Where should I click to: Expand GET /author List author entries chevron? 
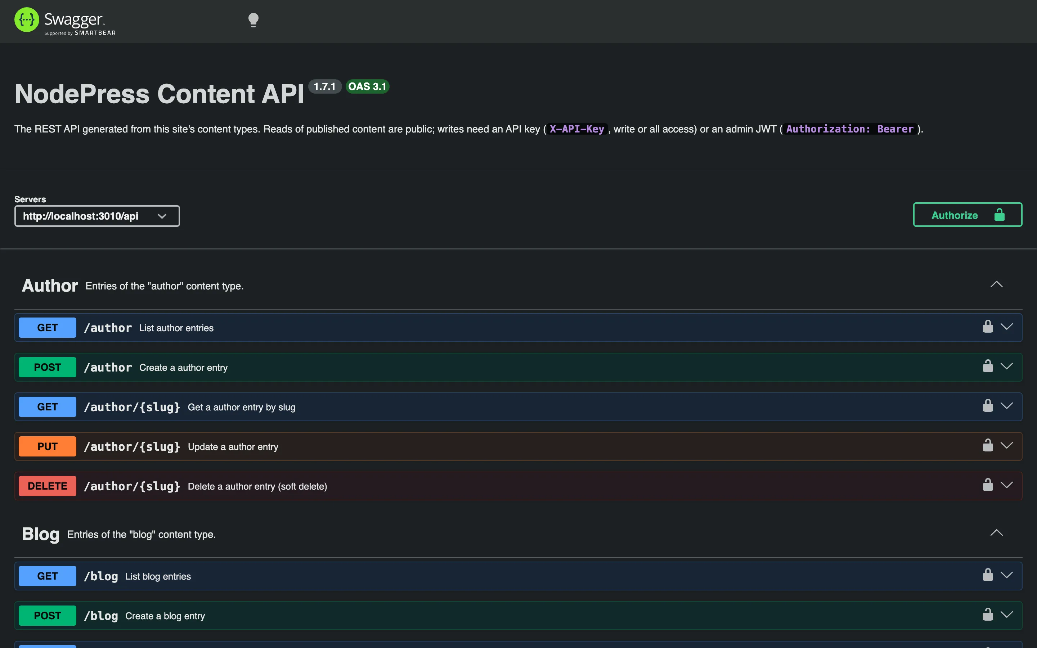1007,327
